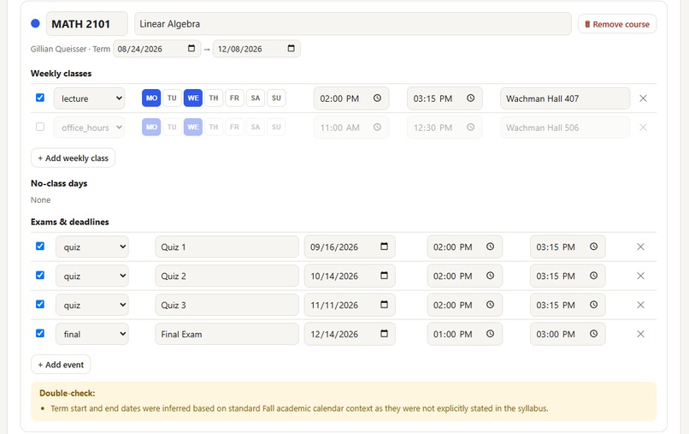Viewport: 689px width, 434px height.
Task: Enable the office_hours weekly class checkbox
Action: pyautogui.click(x=40, y=127)
